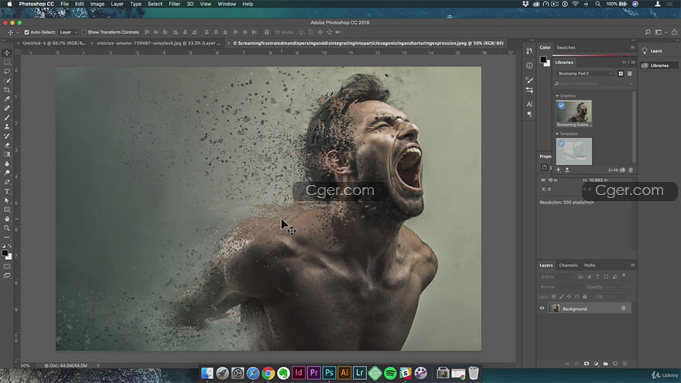Switch Libraries to list view

coord(629,74)
